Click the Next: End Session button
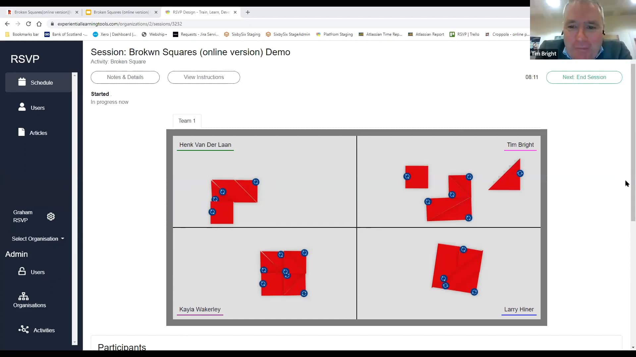 [584, 77]
